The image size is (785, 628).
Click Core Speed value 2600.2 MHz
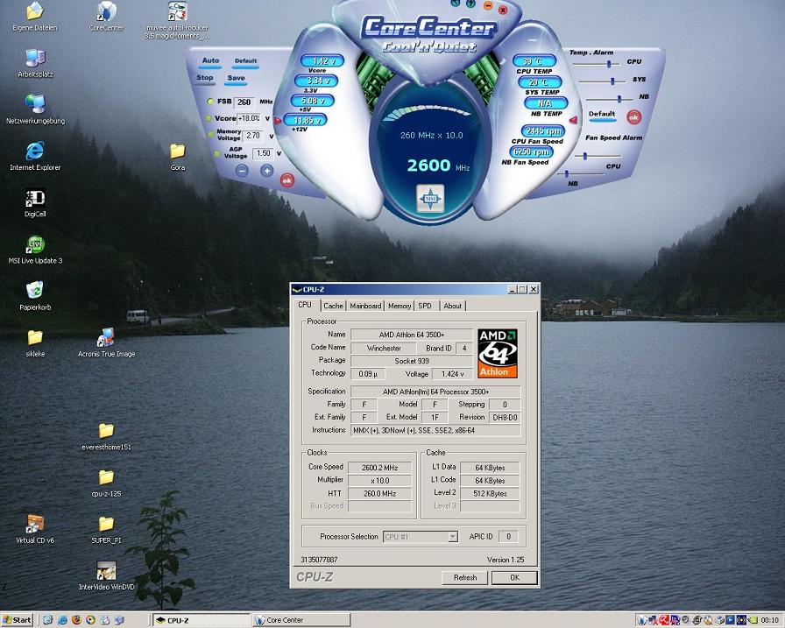380,468
